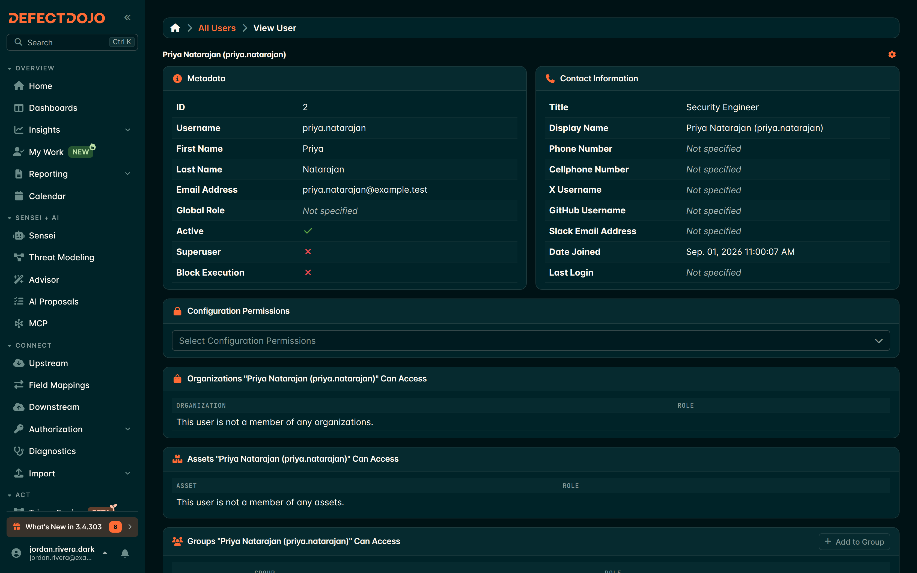Go to All Users breadcrumb link
The width and height of the screenshot is (917, 573).
pyautogui.click(x=217, y=28)
